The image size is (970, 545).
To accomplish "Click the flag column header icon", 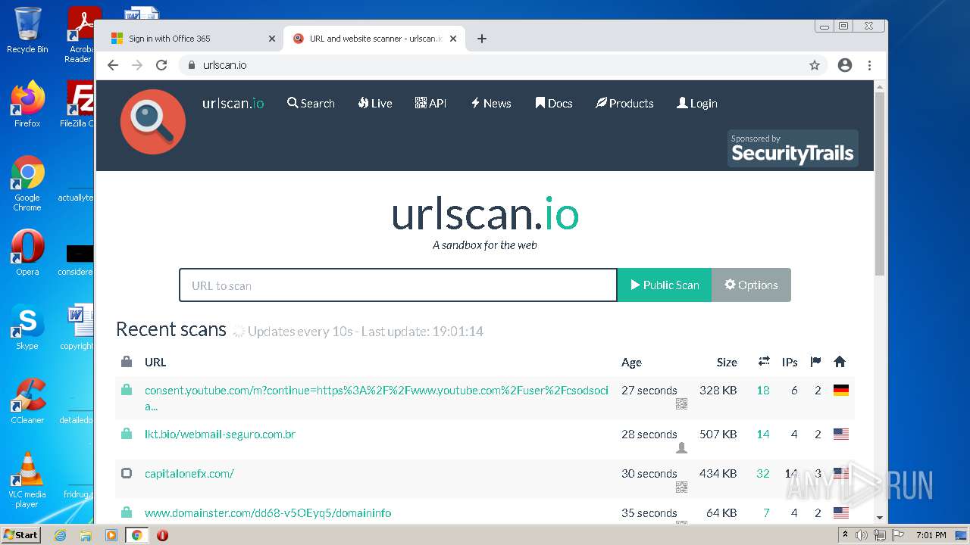I will pyautogui.click(x=815, y=362).
